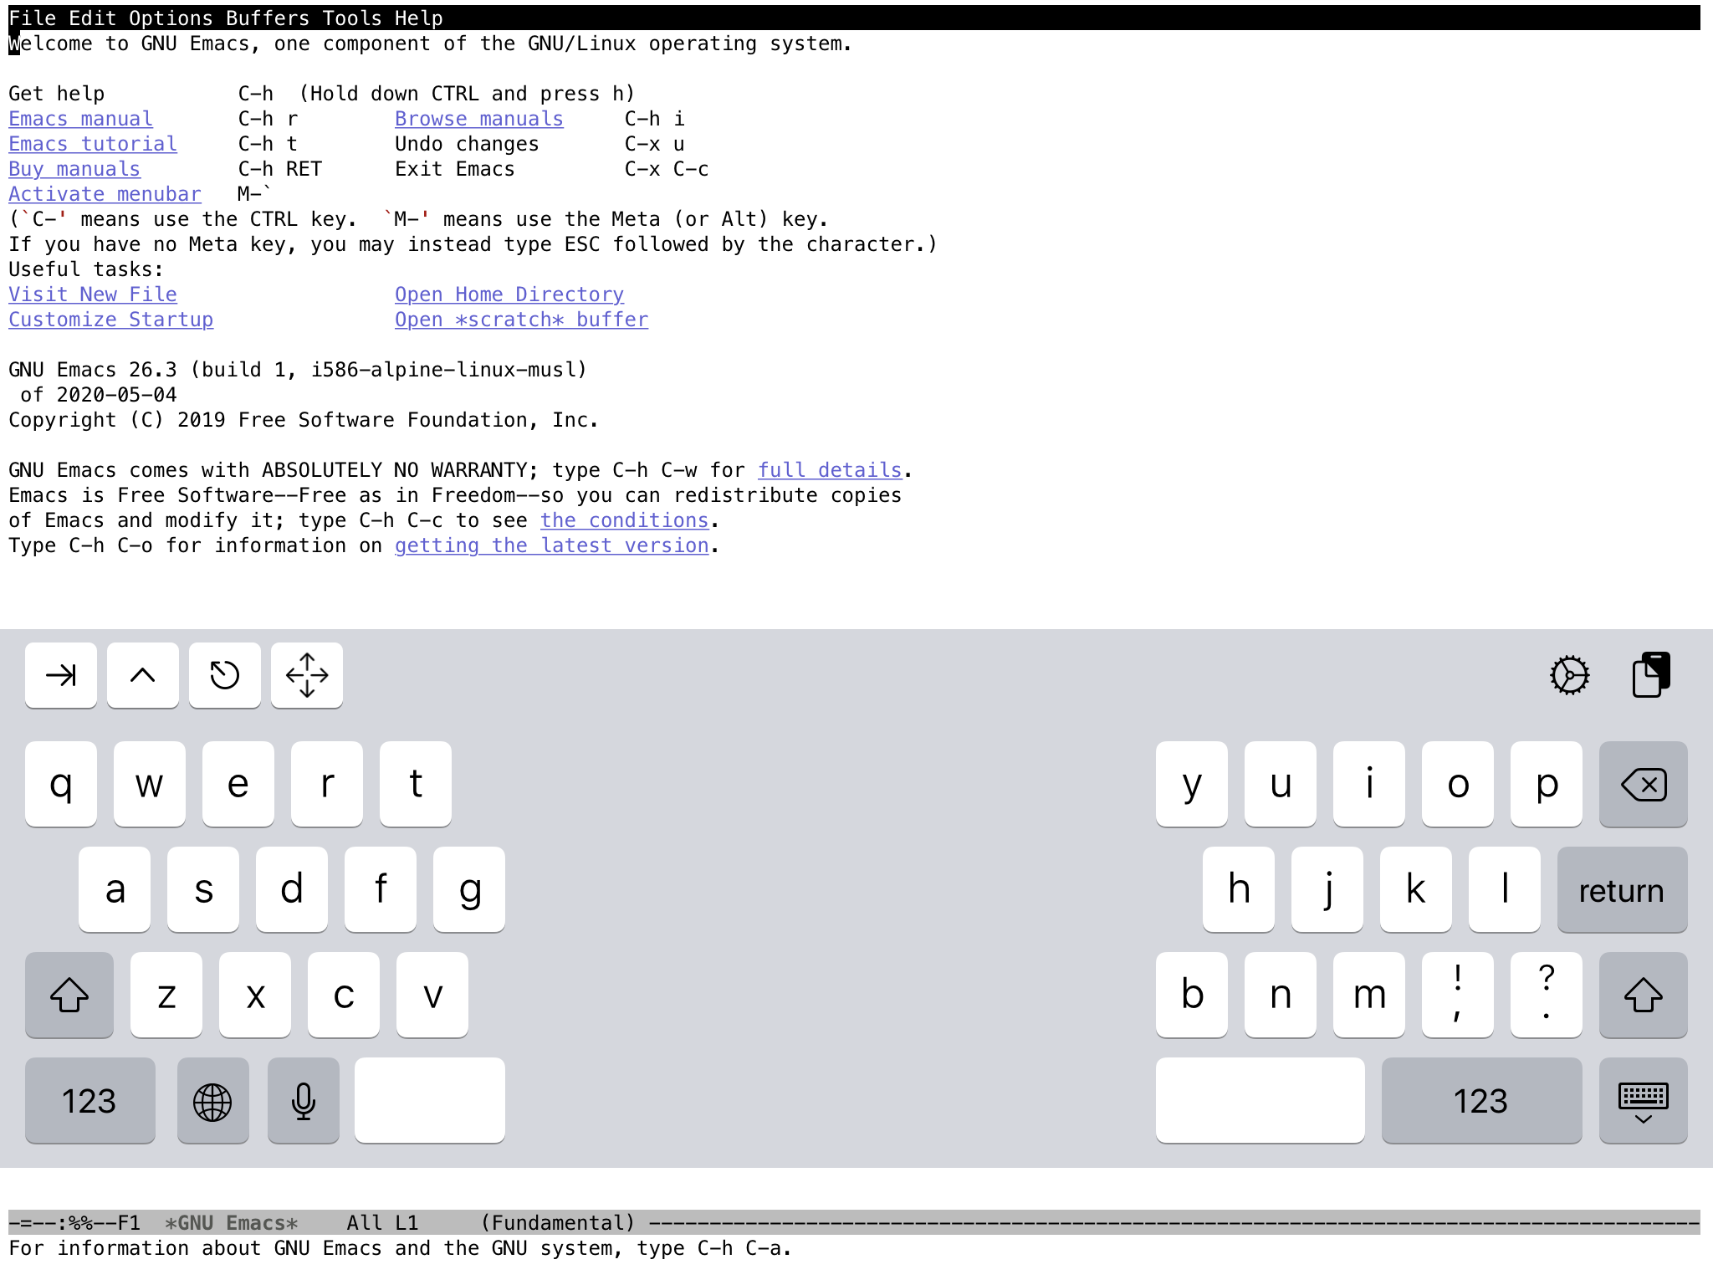Open the Tools menu

(351, 18)
